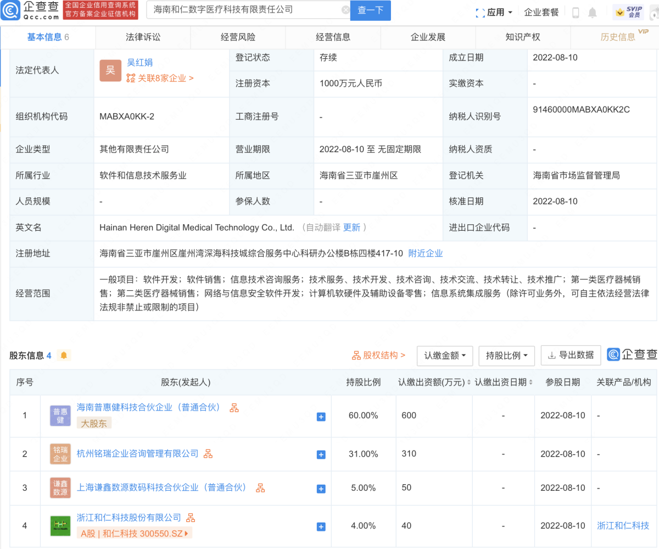The image size is (659, 549).
Task: Open 浙江和仁科技股份有限公司 link
Action: pyautogui.click(x=129, y=517)
